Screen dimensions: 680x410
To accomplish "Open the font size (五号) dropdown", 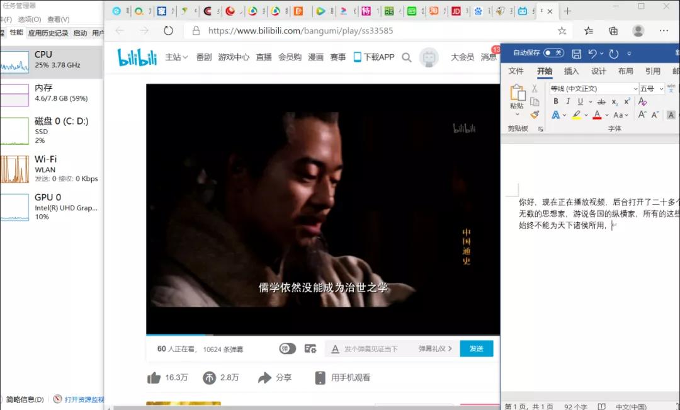I will [647, 88].
